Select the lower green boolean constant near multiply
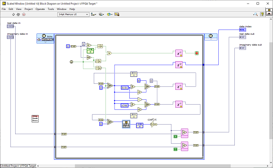 [x=175, y=149]
